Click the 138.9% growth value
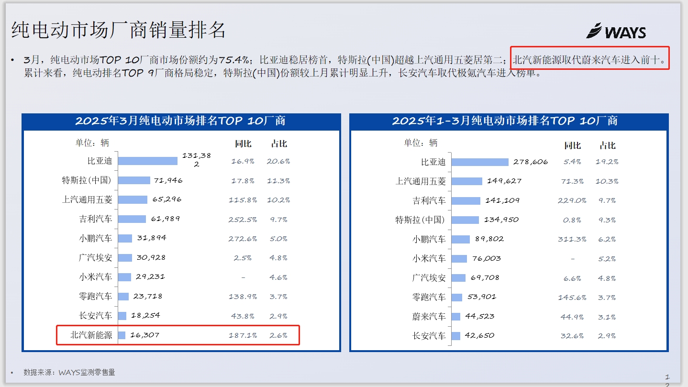688x387 pixels. [x=243, y=297]
